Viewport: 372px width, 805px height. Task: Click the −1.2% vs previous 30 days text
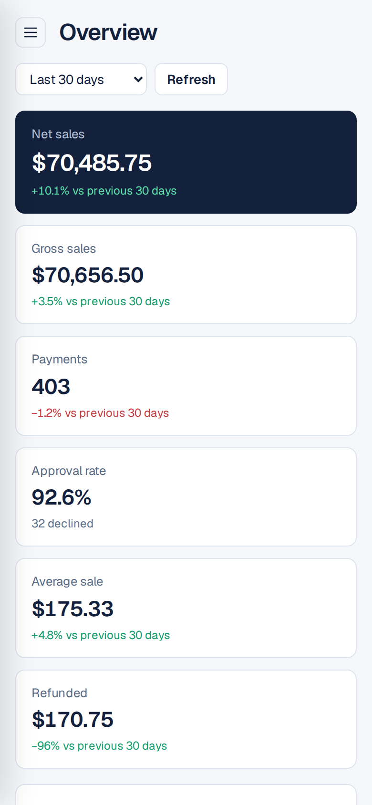[x=100, y=413]
